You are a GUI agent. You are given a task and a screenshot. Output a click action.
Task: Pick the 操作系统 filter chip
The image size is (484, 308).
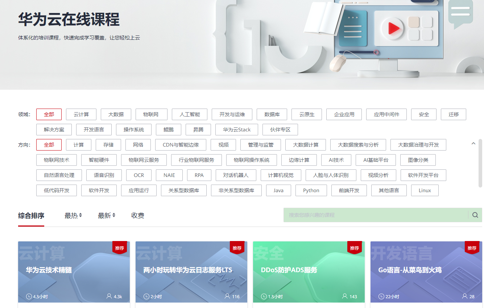pyautogui.click(x=134, y=130)
